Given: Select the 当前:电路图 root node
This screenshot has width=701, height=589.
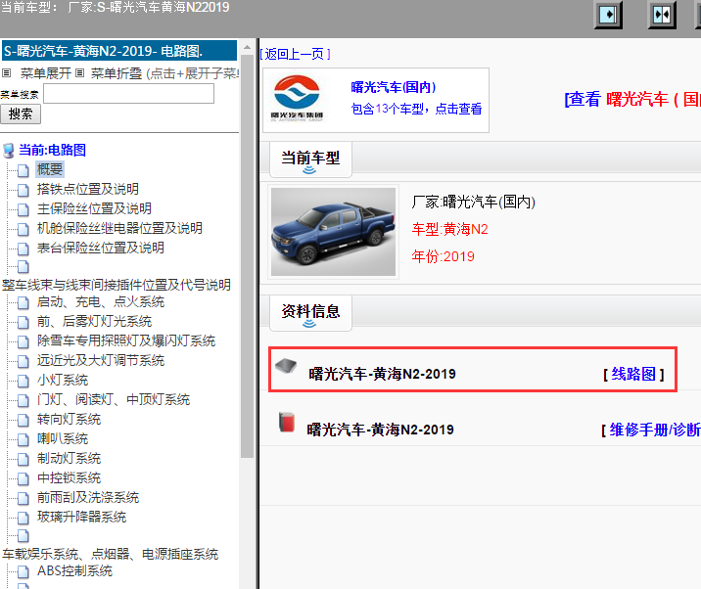Looking at the screenshot, I should click(x=52, y=150).
